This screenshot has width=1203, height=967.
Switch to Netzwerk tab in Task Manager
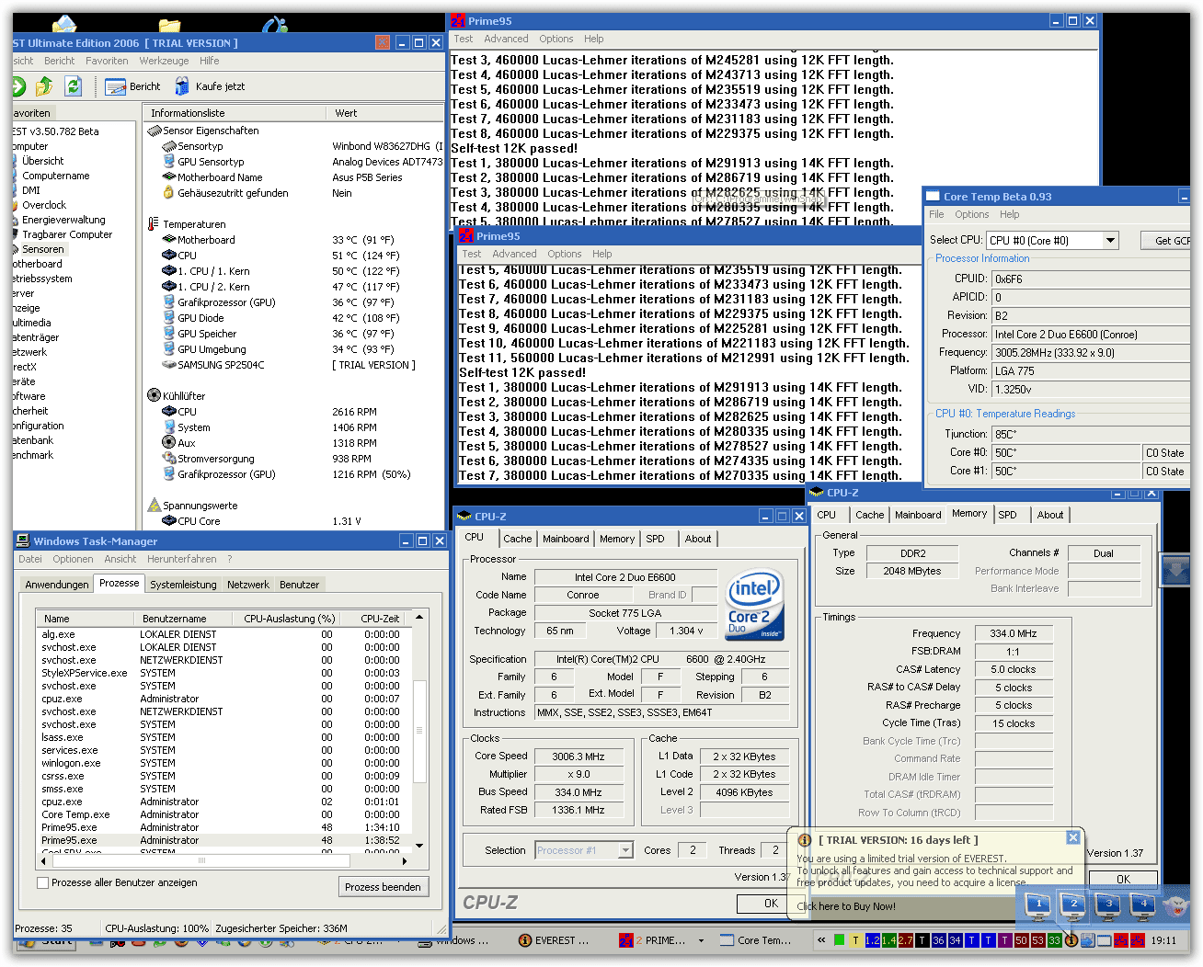pos(248,585)
